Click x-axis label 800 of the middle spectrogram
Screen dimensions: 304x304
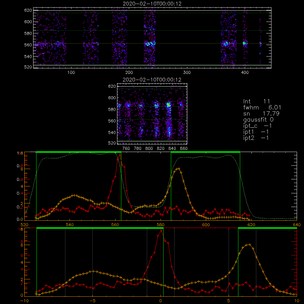pyautogui.click(x=149, y=149)
